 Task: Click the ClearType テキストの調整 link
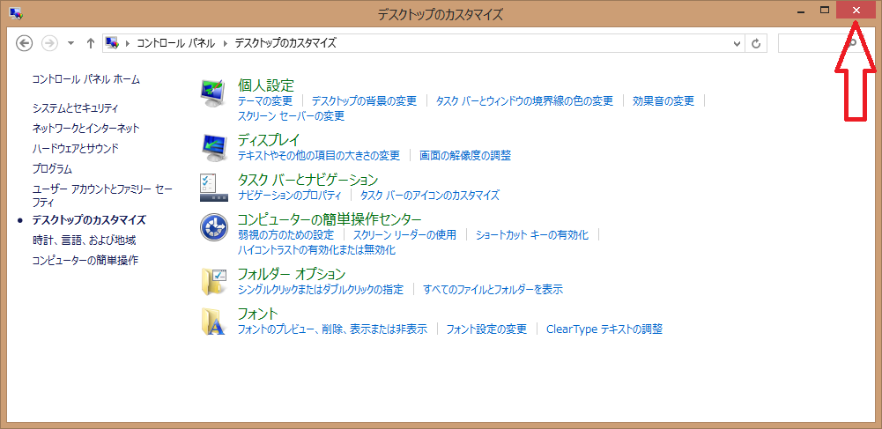pyautogui.click(x=604, y=329)
